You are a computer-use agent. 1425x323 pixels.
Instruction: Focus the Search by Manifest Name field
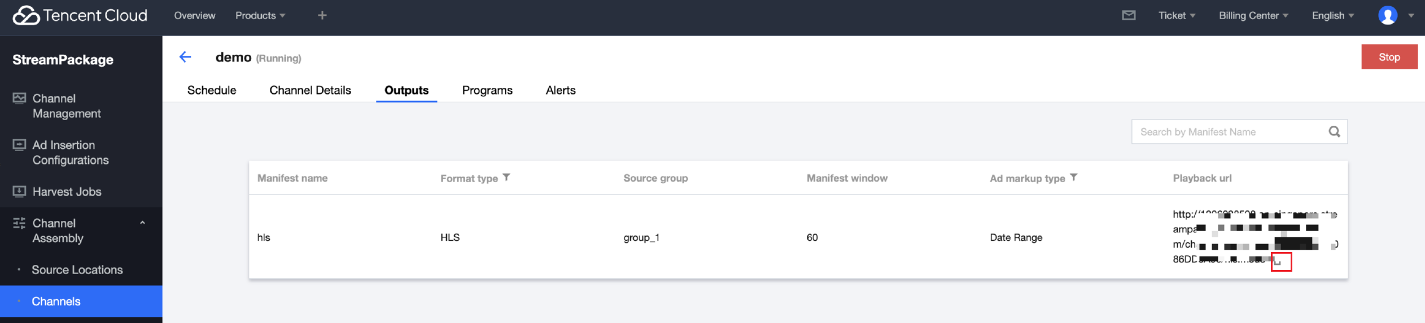[x=1228, y=132]
